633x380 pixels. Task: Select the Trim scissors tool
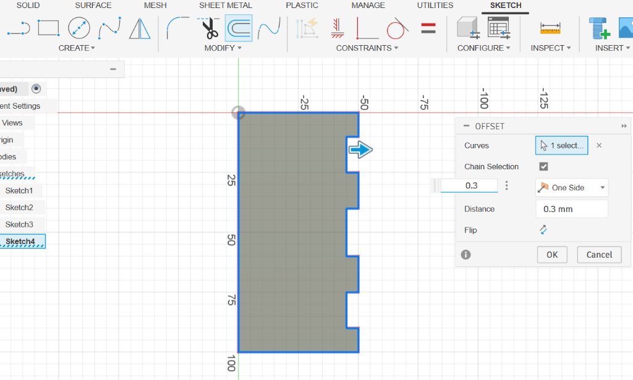point(209,28)
